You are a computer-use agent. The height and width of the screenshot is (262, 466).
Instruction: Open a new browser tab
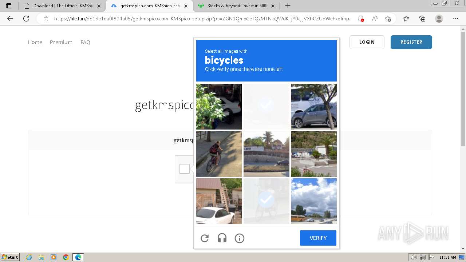point(288,6)
